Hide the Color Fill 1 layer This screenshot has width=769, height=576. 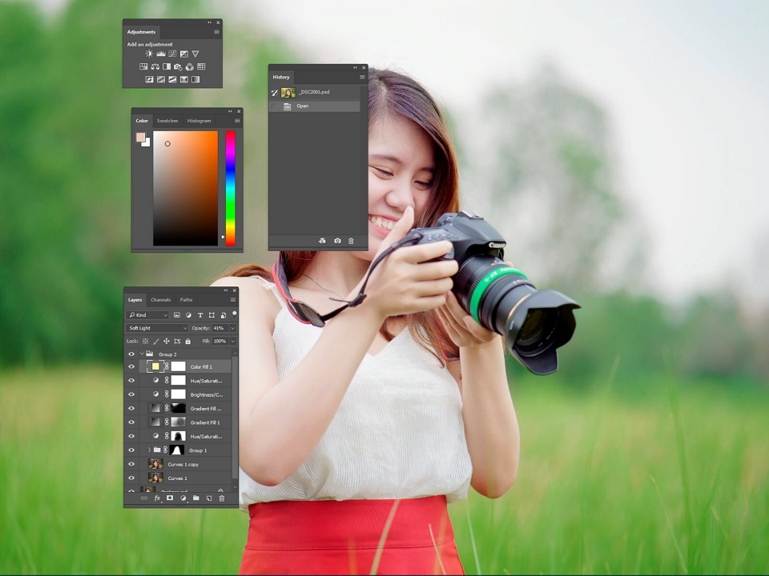pyautogui.click(x=131, y=366)
